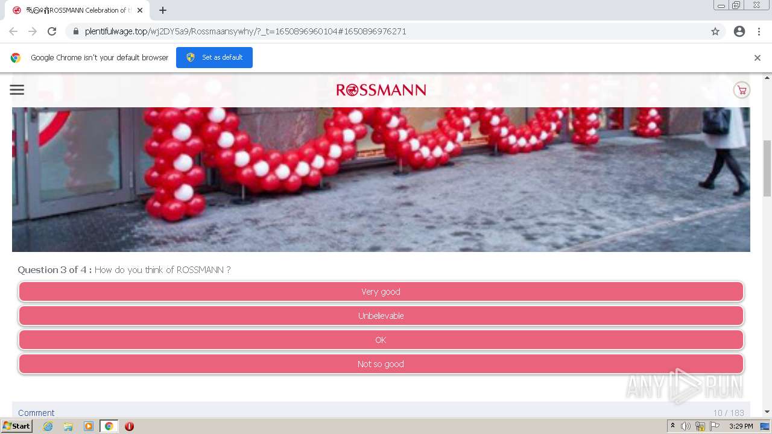Click the page vertical scrollbar thumb

[x=767, y=168]
